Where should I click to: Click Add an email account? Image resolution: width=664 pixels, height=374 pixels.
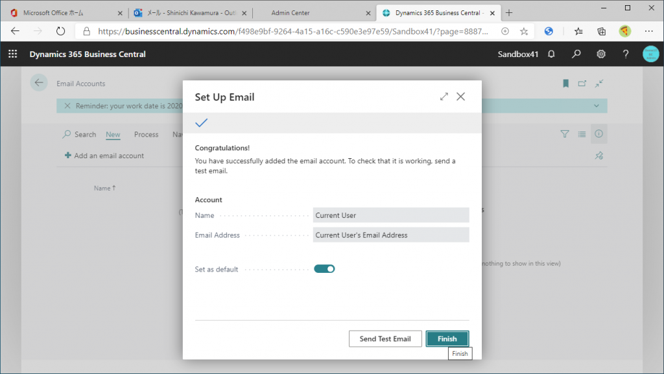[104, 156]
